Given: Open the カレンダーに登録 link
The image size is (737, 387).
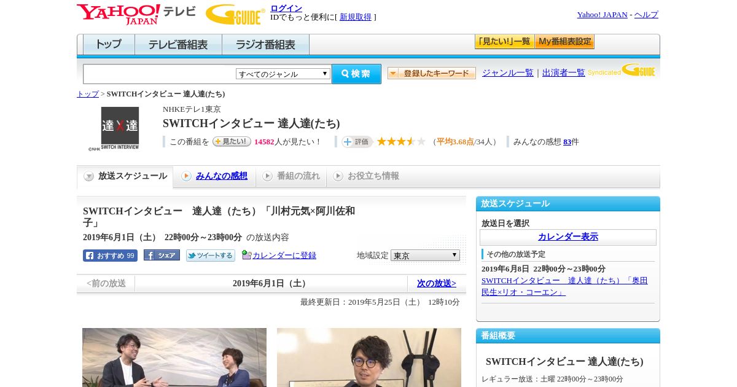Looking at the screenshot, I should [x=284, y=255].
